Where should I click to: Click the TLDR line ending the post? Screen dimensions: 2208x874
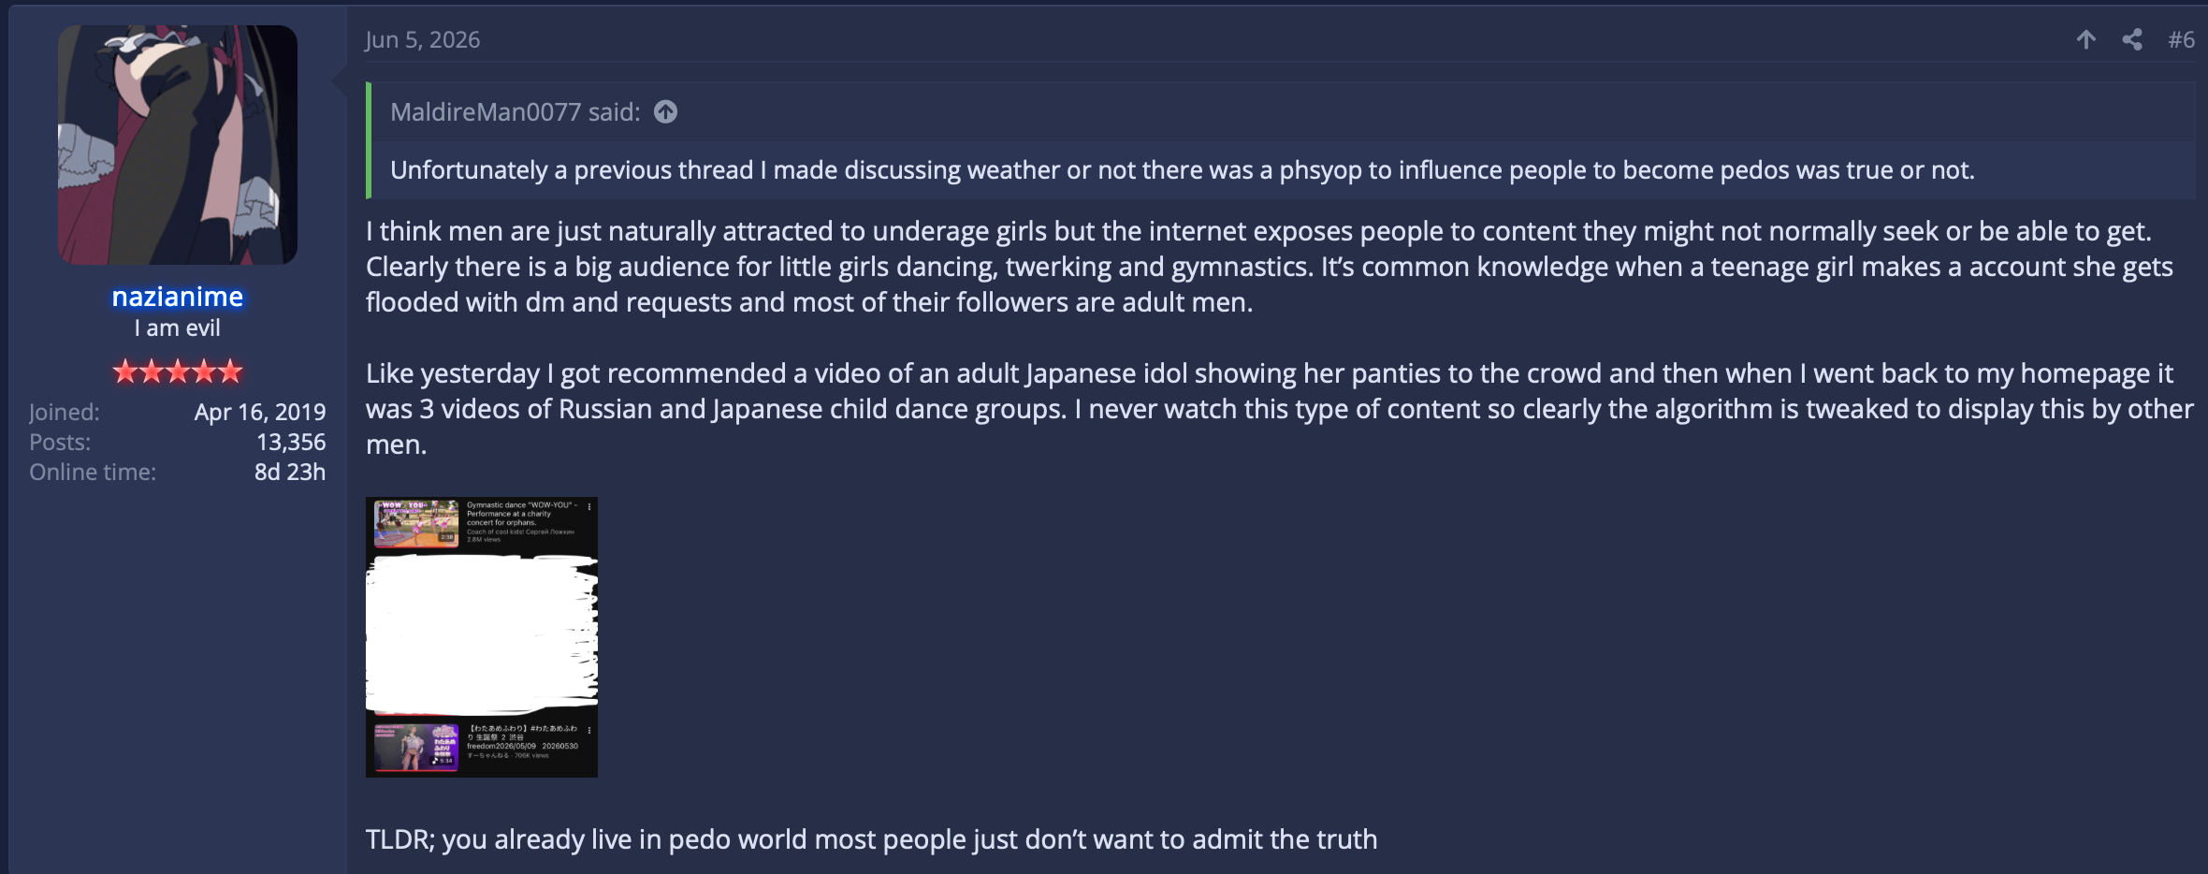871,839
